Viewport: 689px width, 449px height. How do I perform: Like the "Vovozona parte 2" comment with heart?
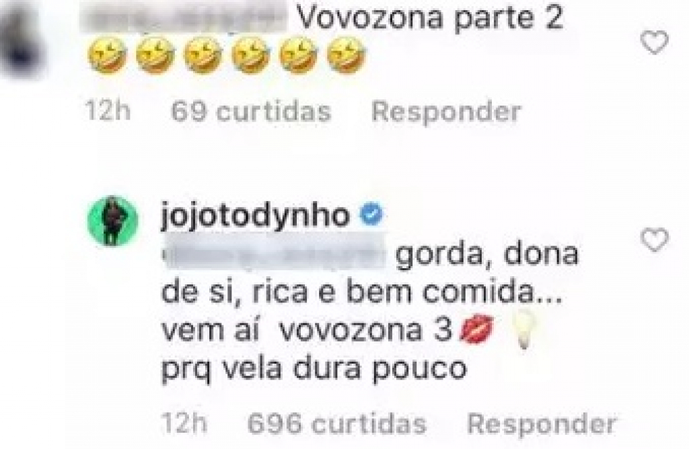pyautogui.click(x=654, y=42)
